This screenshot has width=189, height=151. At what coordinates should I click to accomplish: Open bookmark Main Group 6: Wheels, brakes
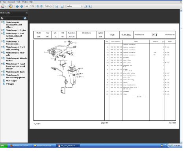pos(17,59)
